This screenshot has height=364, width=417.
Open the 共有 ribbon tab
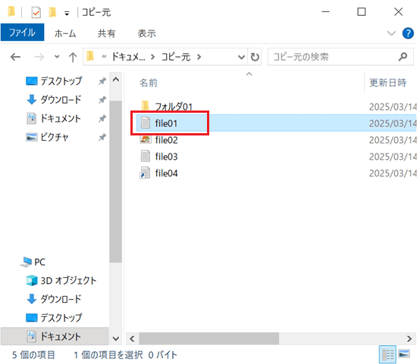click(x=106, y=33)
